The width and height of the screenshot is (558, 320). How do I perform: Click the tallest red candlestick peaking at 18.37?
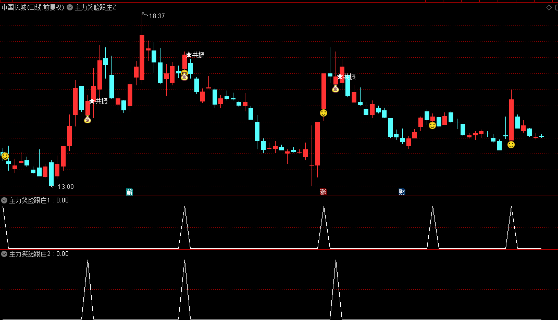coord(142,57)
